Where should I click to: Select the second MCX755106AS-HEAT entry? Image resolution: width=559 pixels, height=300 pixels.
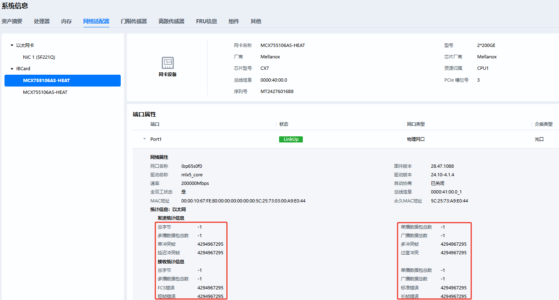(45, 92)
